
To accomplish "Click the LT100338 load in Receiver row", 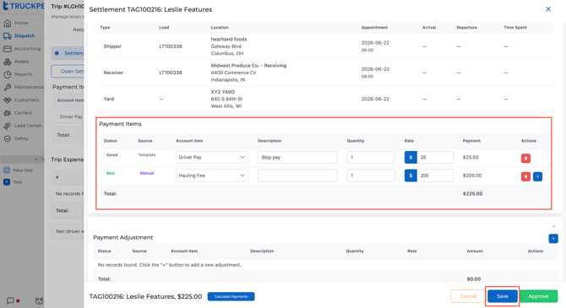I will click(171, 73).
